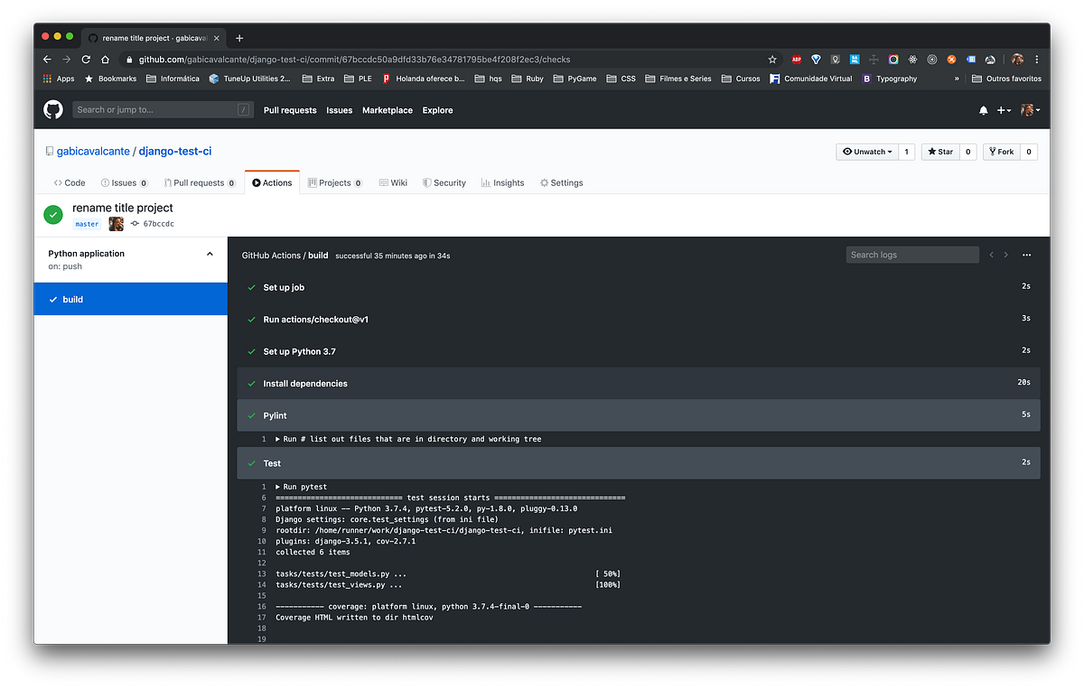Click the green success check beside rename title project
1084x689 pixels.
pos(52,215)
